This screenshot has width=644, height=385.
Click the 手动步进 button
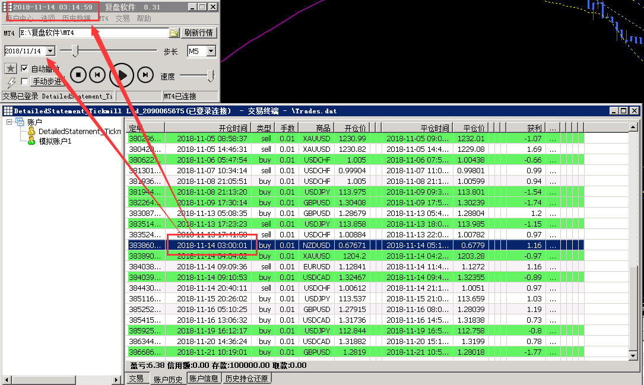pyautogui.click(x=47, y=82)
